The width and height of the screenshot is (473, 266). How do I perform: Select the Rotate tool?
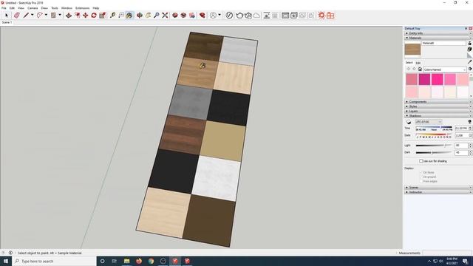point(94,15)
